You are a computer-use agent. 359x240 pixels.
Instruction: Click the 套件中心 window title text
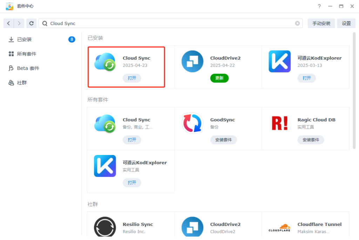(x=25, y=6)
